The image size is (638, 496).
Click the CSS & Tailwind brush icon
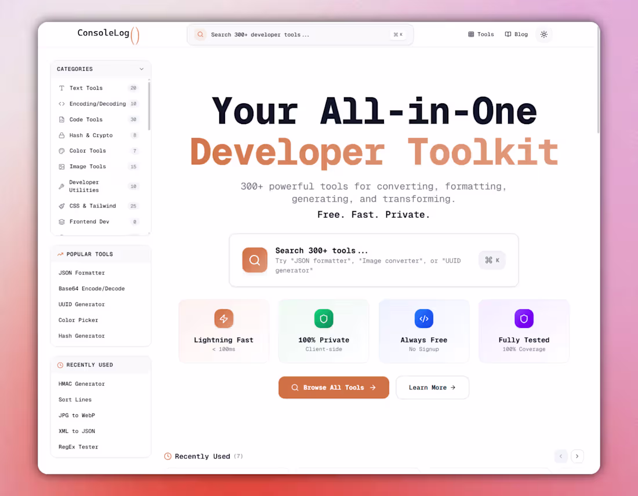(62, 206)
